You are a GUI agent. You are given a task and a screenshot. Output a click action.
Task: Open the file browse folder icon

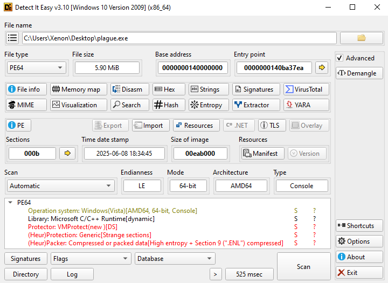(x=361, y=38)
